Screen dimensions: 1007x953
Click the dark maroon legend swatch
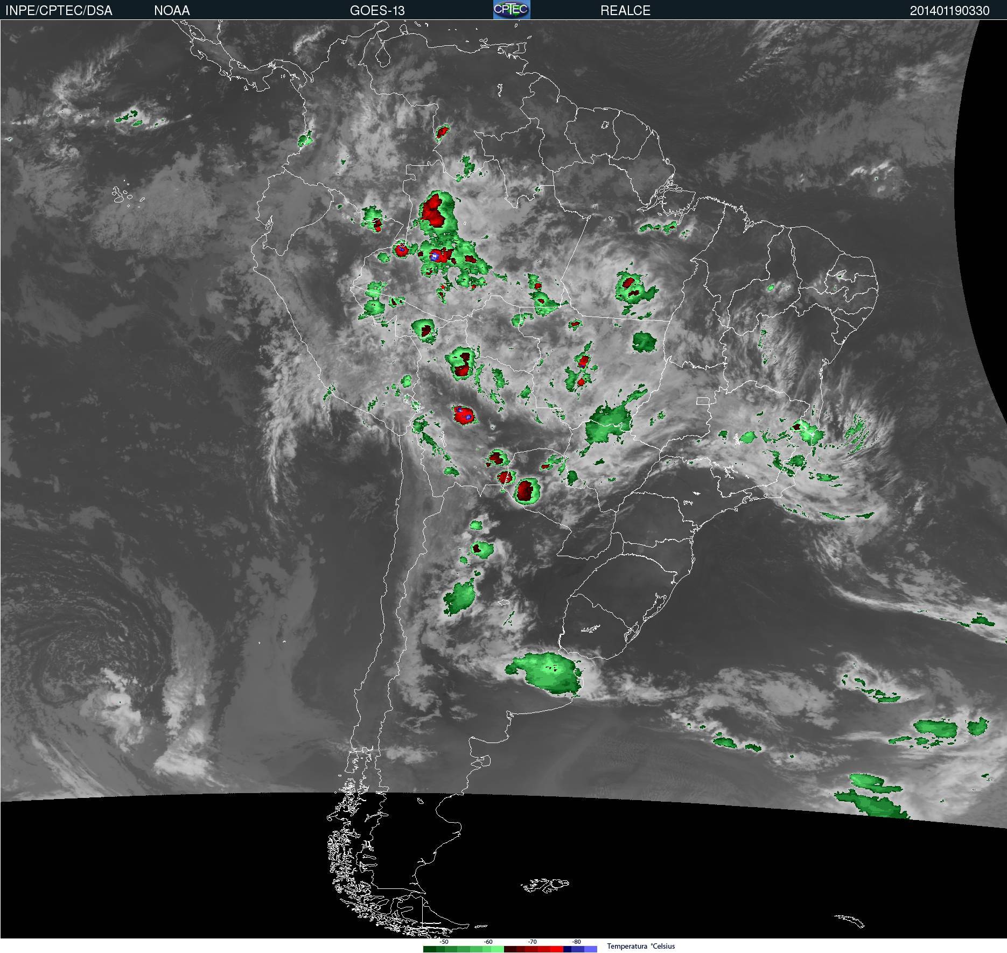coord(510,949)
